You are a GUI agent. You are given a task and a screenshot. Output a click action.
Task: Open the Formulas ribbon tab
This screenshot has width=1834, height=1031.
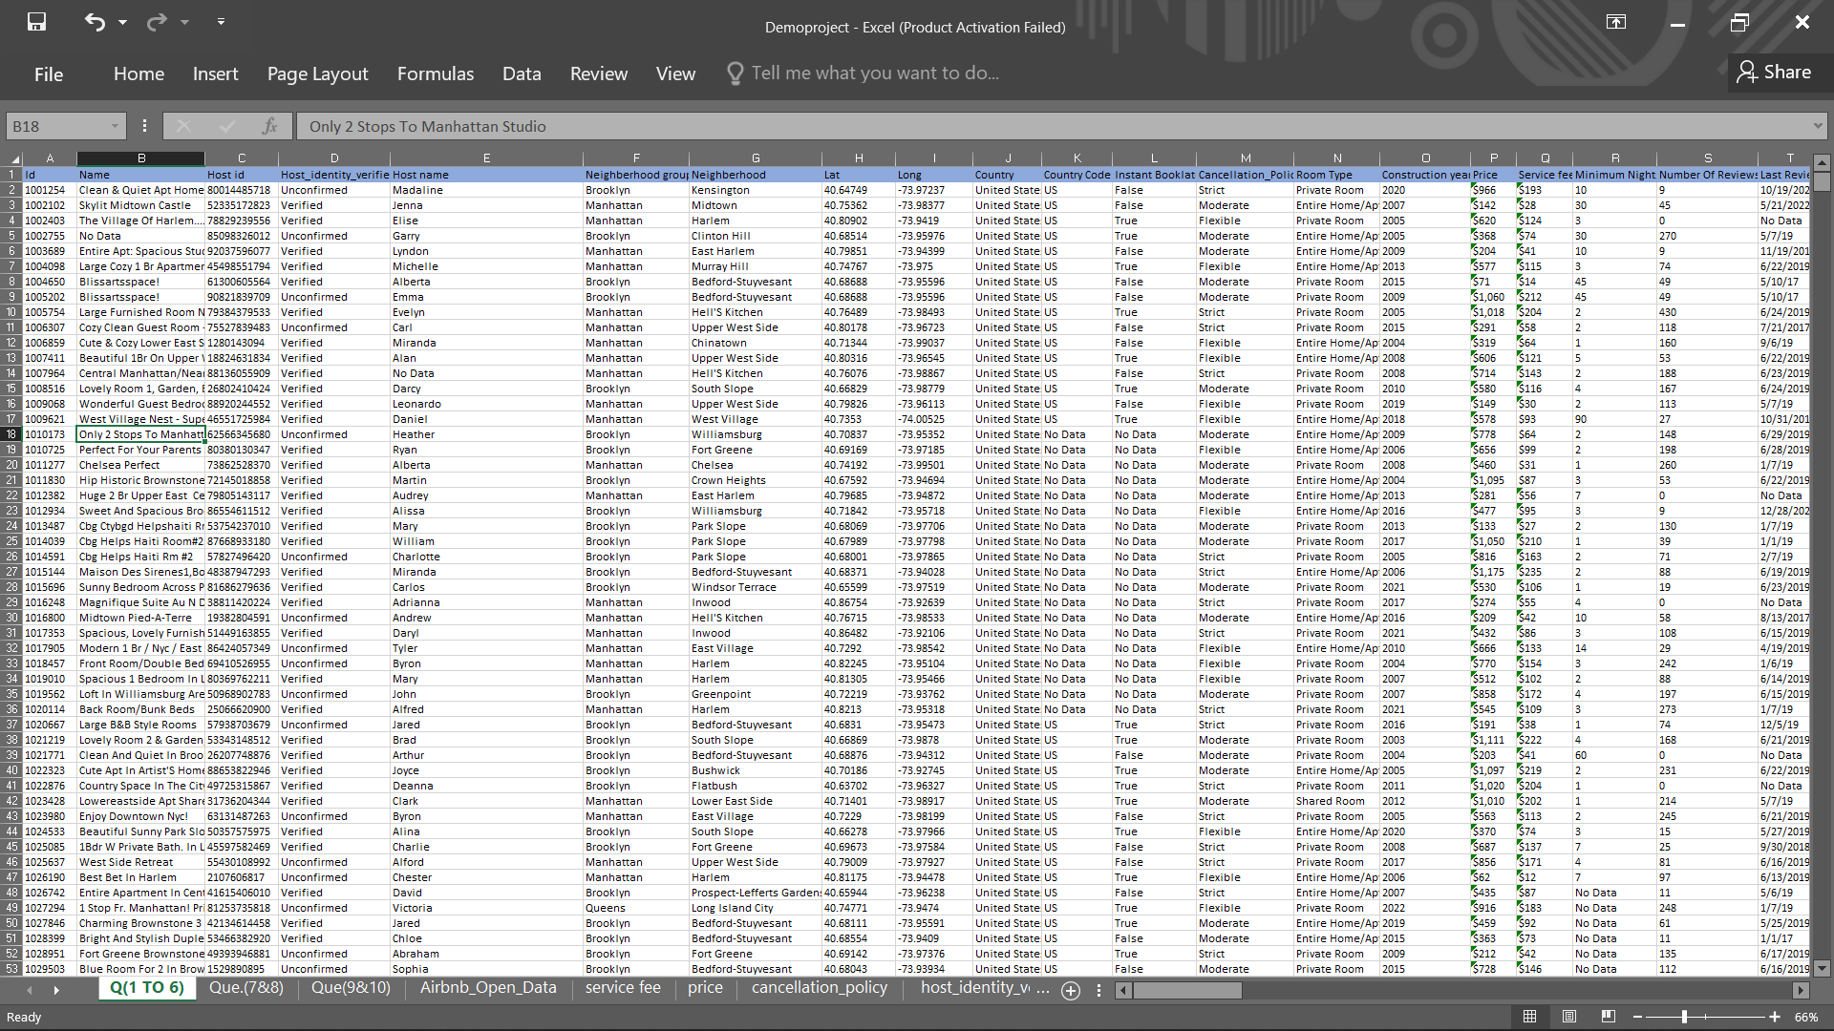(x=435, y=74)
